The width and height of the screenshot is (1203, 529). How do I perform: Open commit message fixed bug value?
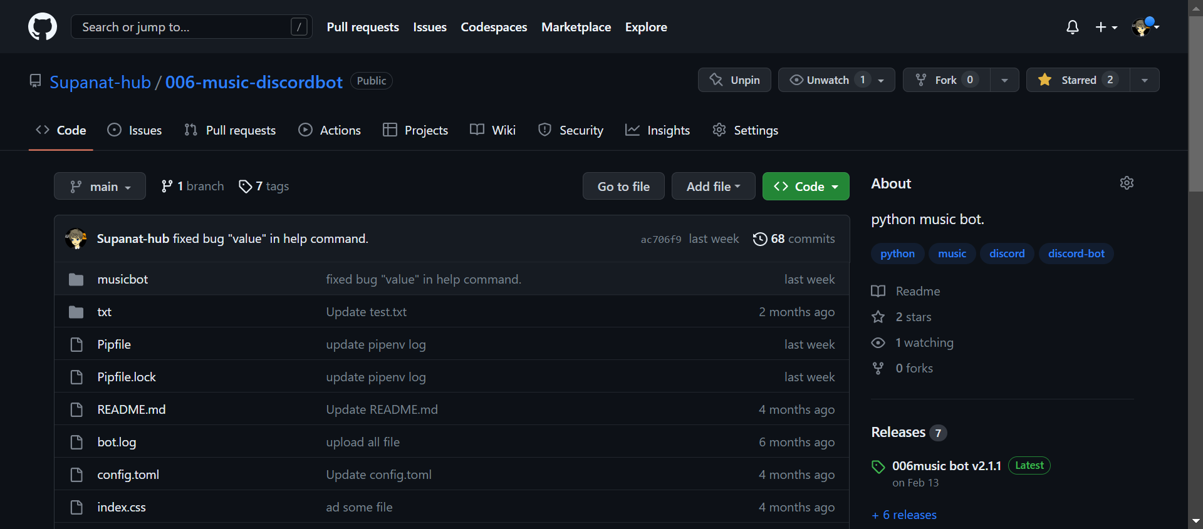pyautogui.click(x=271, y=239)
